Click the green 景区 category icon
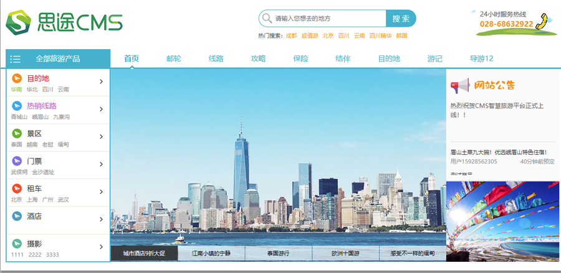 click(x=17, y=134)
